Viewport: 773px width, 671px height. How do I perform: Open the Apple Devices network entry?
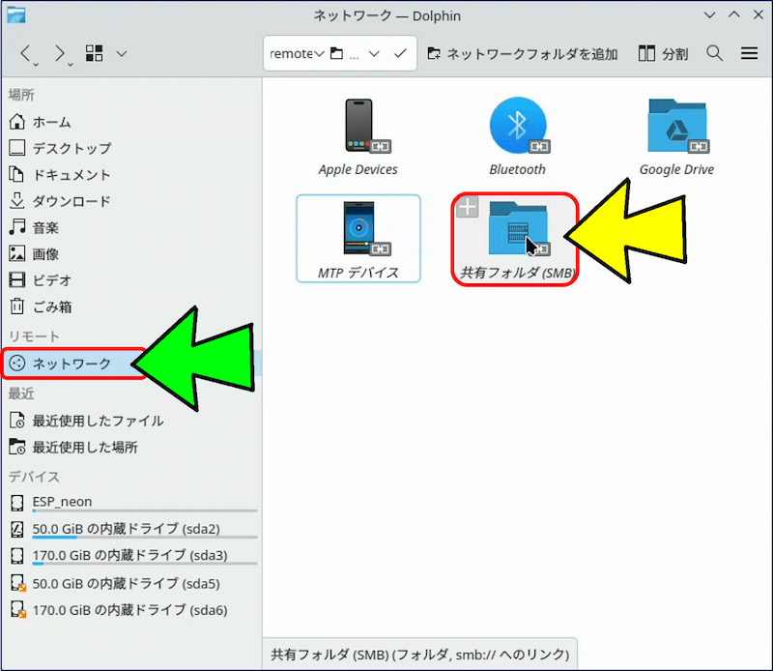tap(358, 127)
